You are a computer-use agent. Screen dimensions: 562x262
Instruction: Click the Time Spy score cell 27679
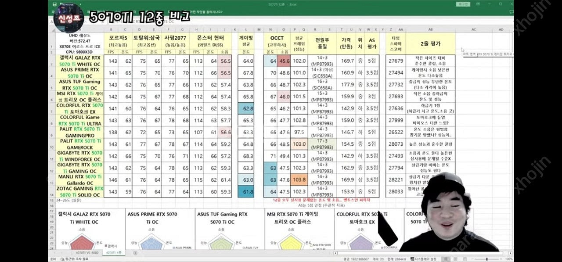coord(396,61)
